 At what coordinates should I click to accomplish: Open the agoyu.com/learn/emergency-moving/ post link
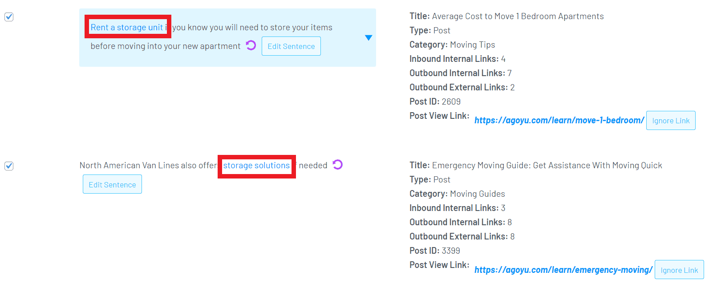[x=563, y=270]
